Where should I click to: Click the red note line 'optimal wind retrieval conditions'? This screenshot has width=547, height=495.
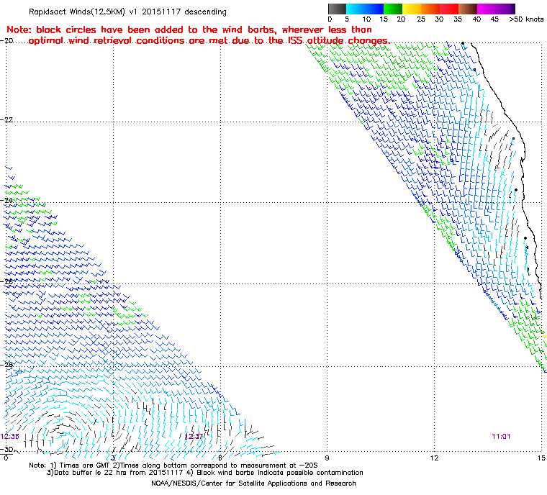click(209, 41)
